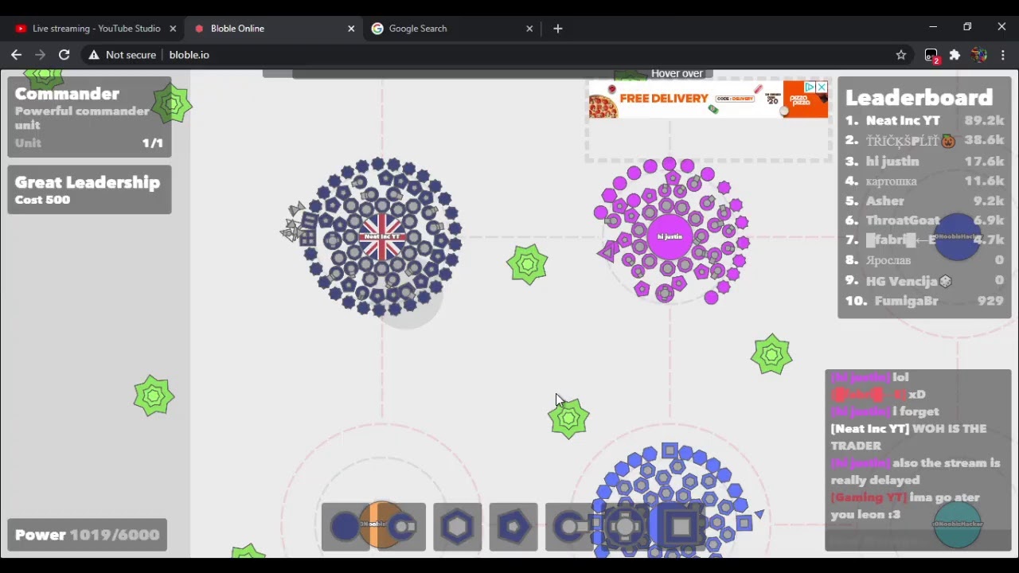Click the 89.2k score value

[984, 120]
